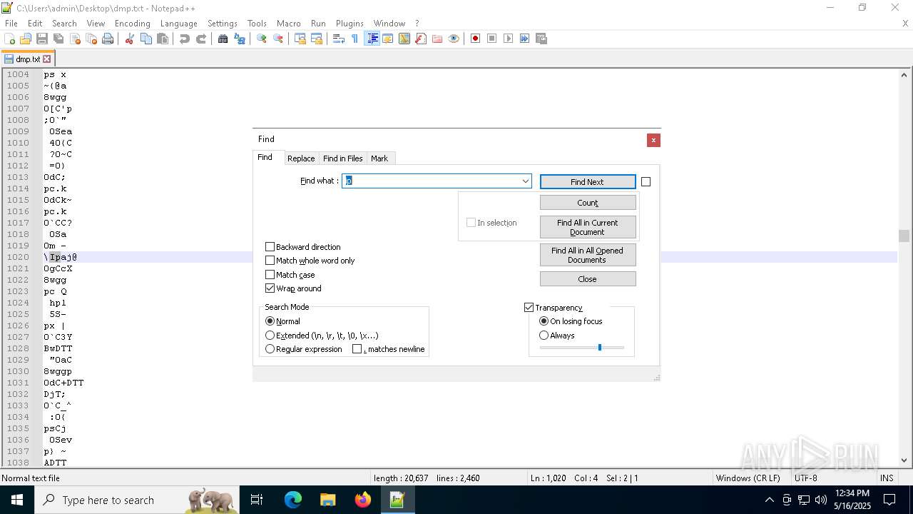Viewport: 913px width, 514px height.
Task: Close the Find dialog with red X
Action: coord(653,140)
